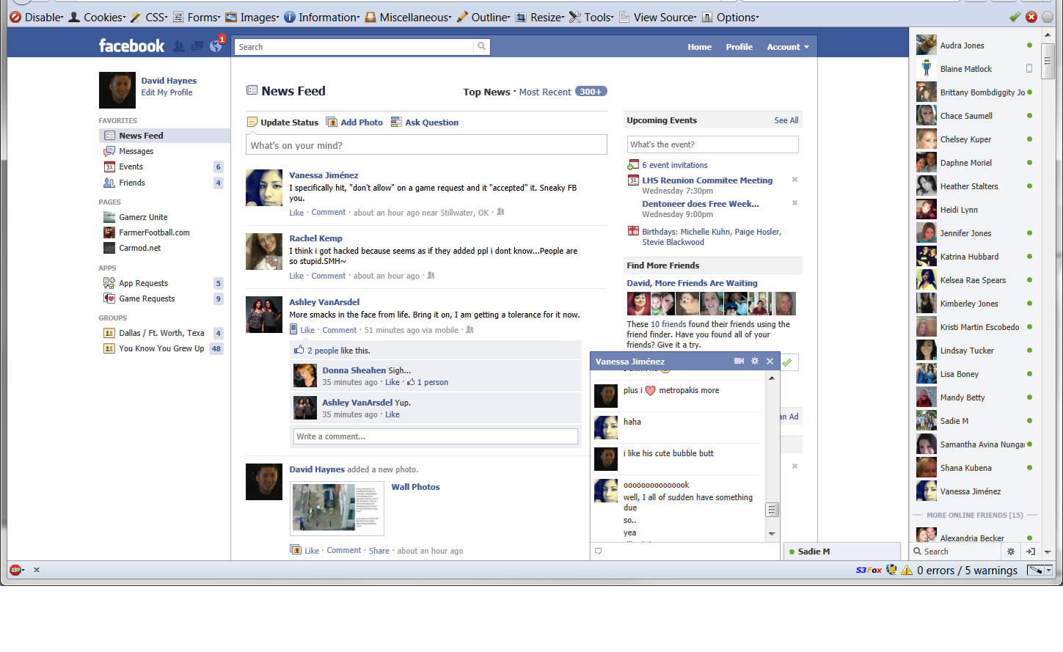Image resolution: width=1063 pixels, height=652 pixels.
Task: Click the warning triangle errors icon
Action: coord(907,570)
